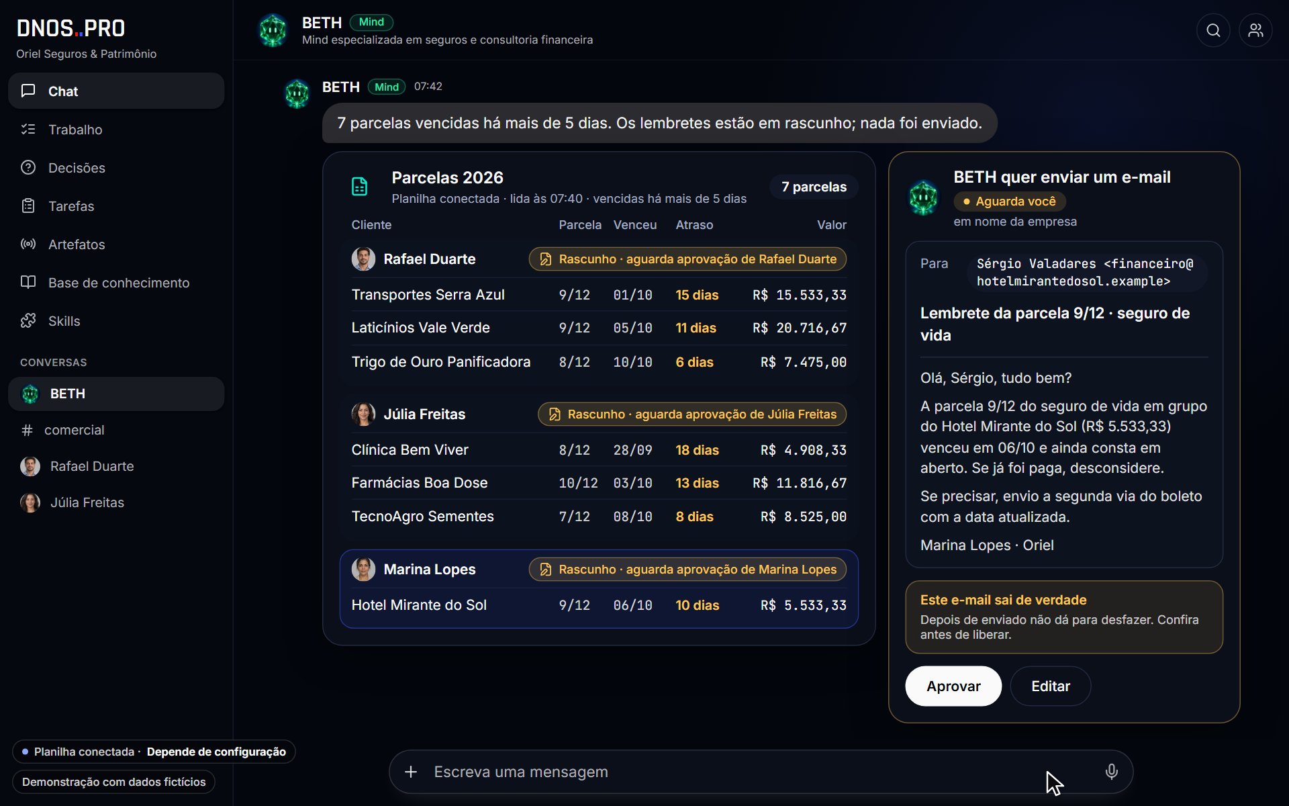This screenshot has width=1289, height=806.
Task: Click the Planilha conectada status pill
Action: click(154, 752)
